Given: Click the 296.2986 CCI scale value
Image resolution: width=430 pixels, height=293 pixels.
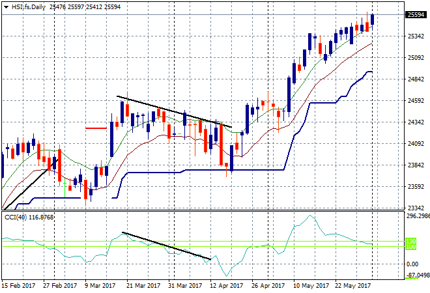Looking at the screenshot, I should tap(418, 216).
